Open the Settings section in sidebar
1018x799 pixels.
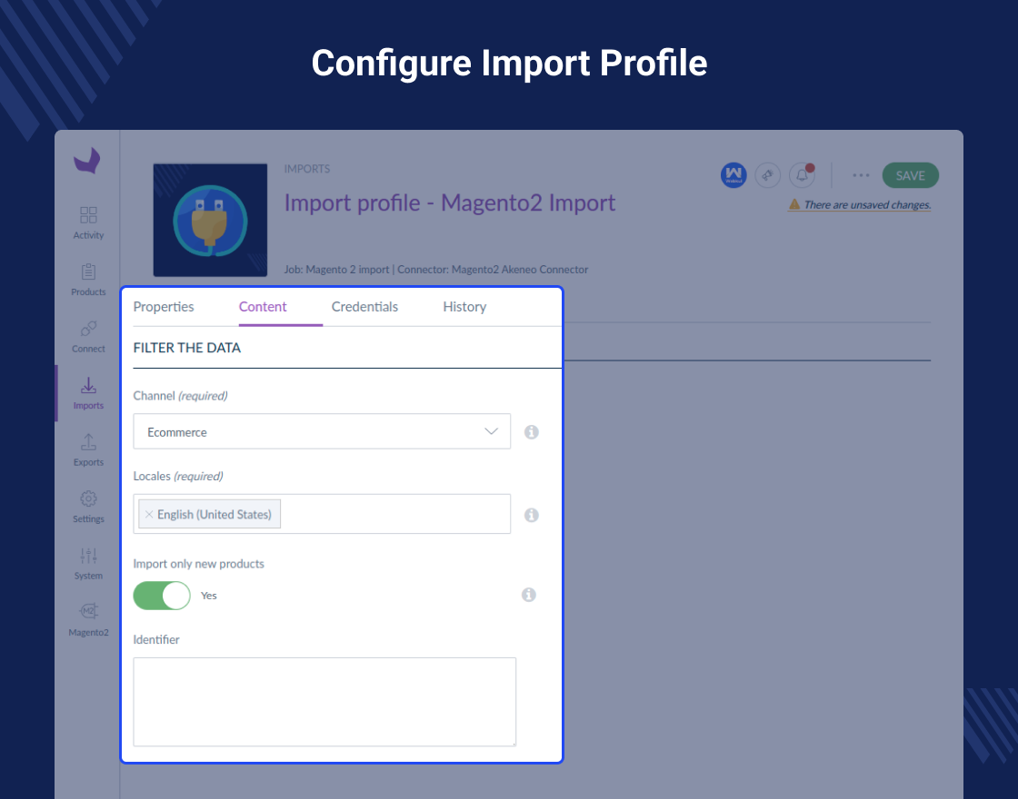coord(88,508)
